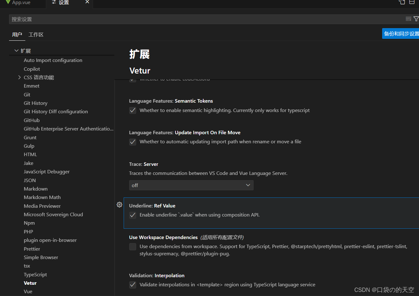Click the 'Language Features: Semantic Tokens' heading
This screenshot has width=419, height=296.
pyautogui.click(x=171, y=101)
